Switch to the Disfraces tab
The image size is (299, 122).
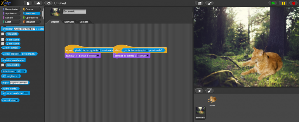(x=69, y=22)
